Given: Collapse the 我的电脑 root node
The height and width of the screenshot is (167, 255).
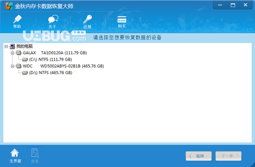Looking at the screenshot, I should pos(6,47).
